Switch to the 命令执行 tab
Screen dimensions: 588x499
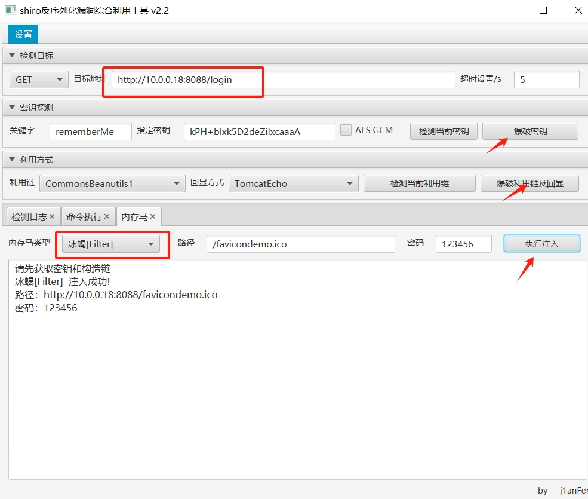tap(84, 217)
